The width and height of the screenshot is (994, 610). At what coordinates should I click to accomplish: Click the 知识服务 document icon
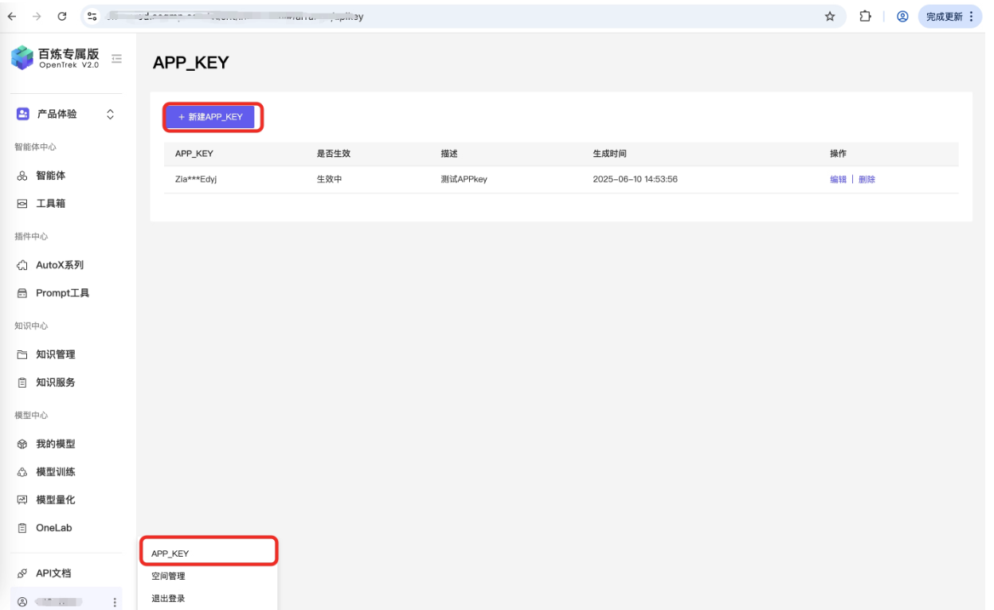[x=22, y=383]
